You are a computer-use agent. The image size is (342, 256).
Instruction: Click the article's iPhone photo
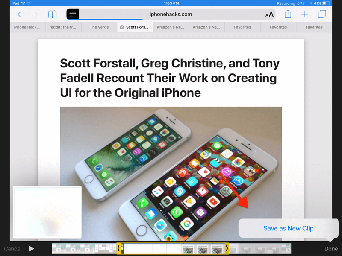[171, 171]
